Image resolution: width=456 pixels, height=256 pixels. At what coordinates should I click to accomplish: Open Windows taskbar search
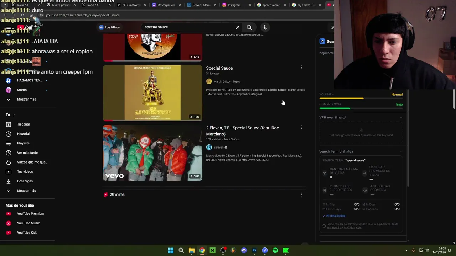pyautogui.click(x=181, y=250)
